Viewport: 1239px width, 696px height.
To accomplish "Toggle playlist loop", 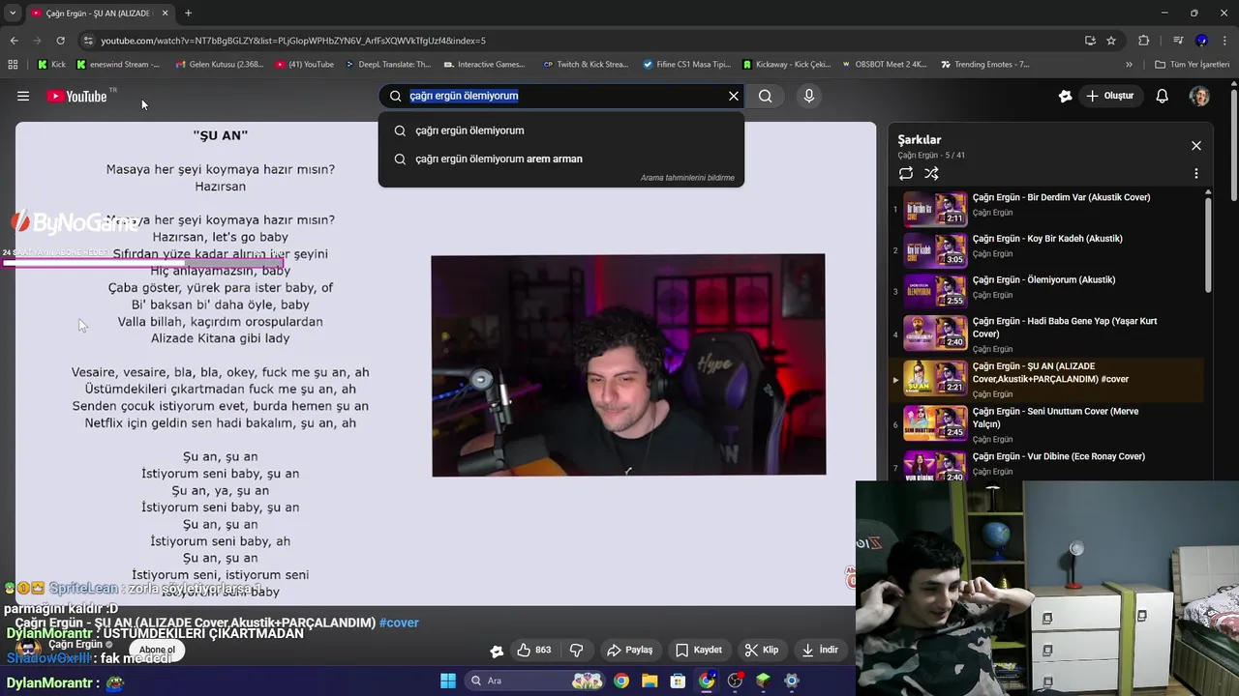I will pos(906,173).
